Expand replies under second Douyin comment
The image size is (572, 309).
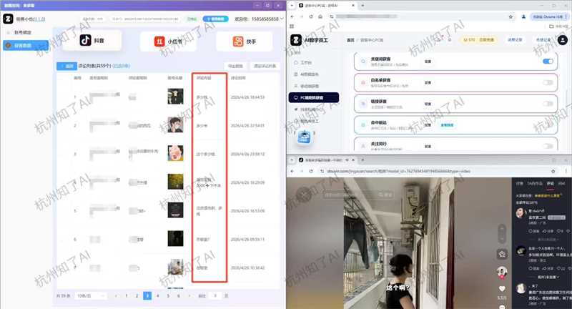tap(547, 278)
